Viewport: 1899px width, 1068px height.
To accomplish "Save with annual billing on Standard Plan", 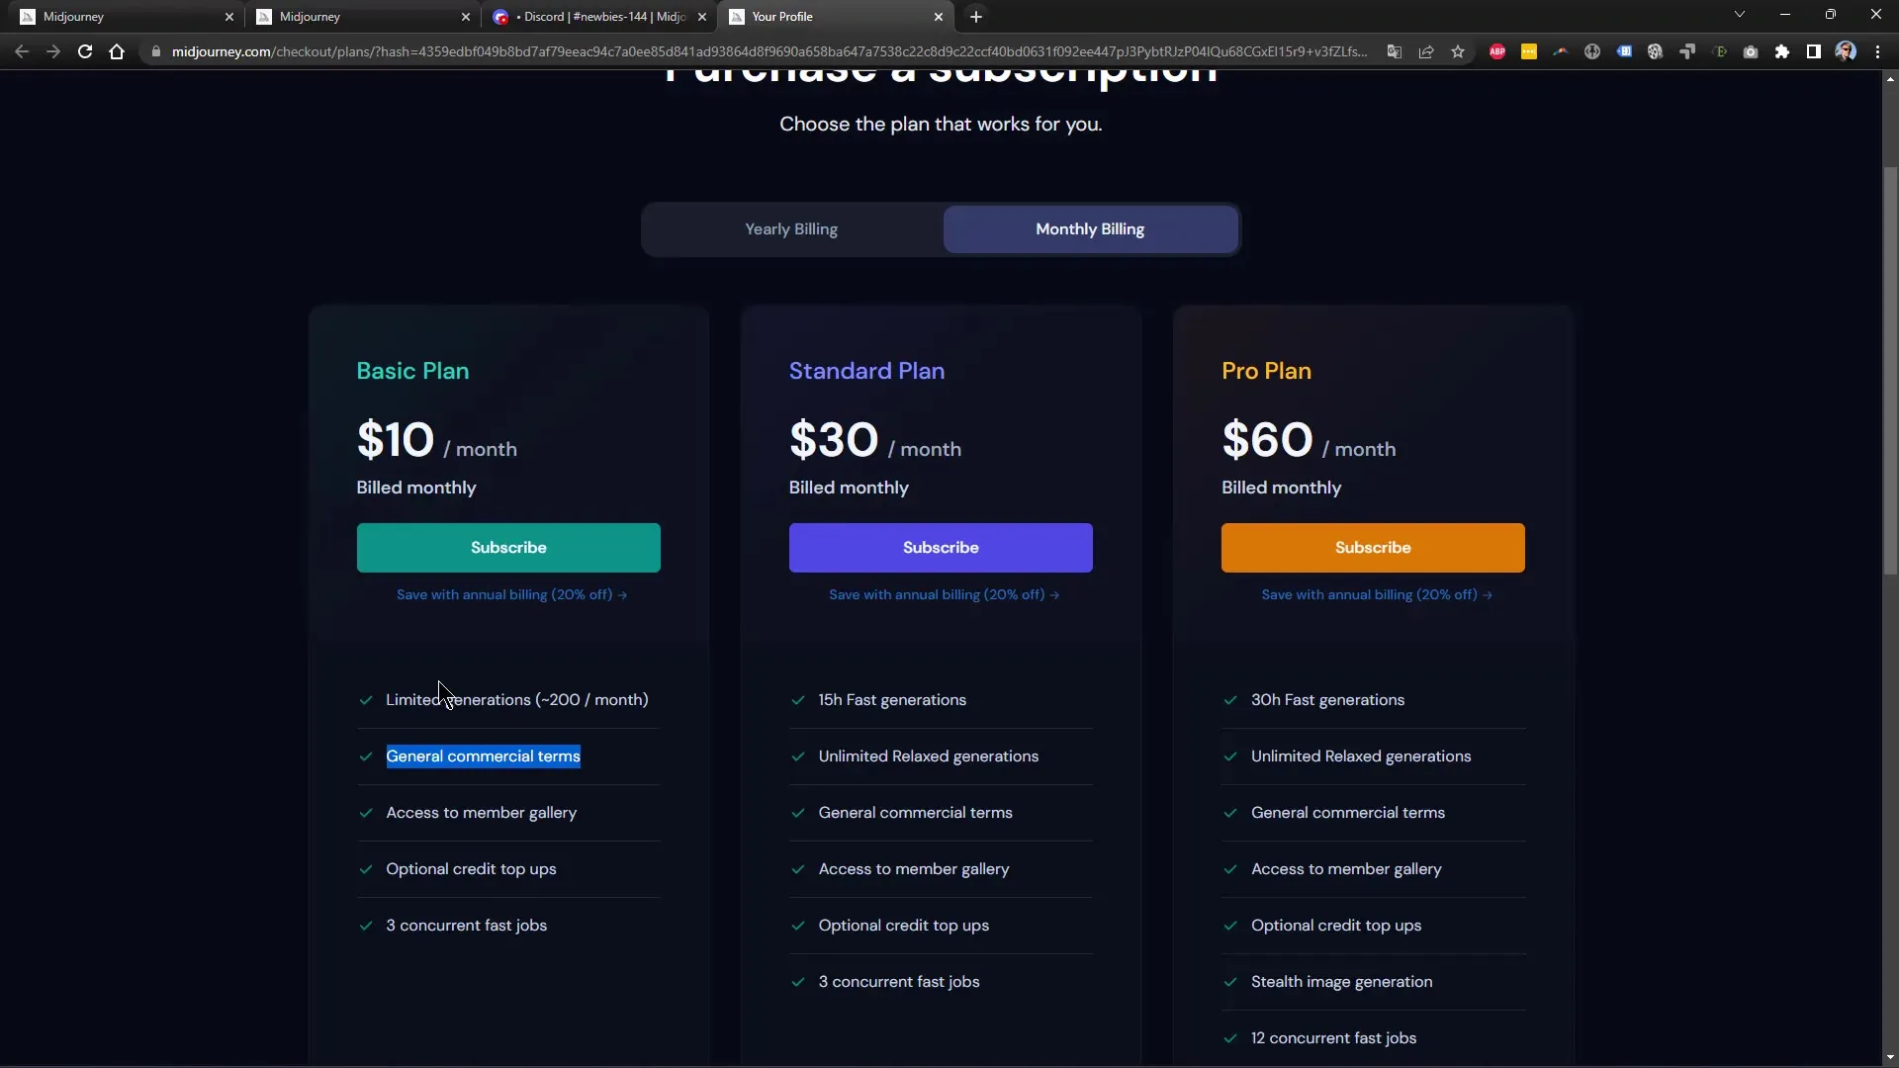I will pyautogui.click(x=941, y=593).
